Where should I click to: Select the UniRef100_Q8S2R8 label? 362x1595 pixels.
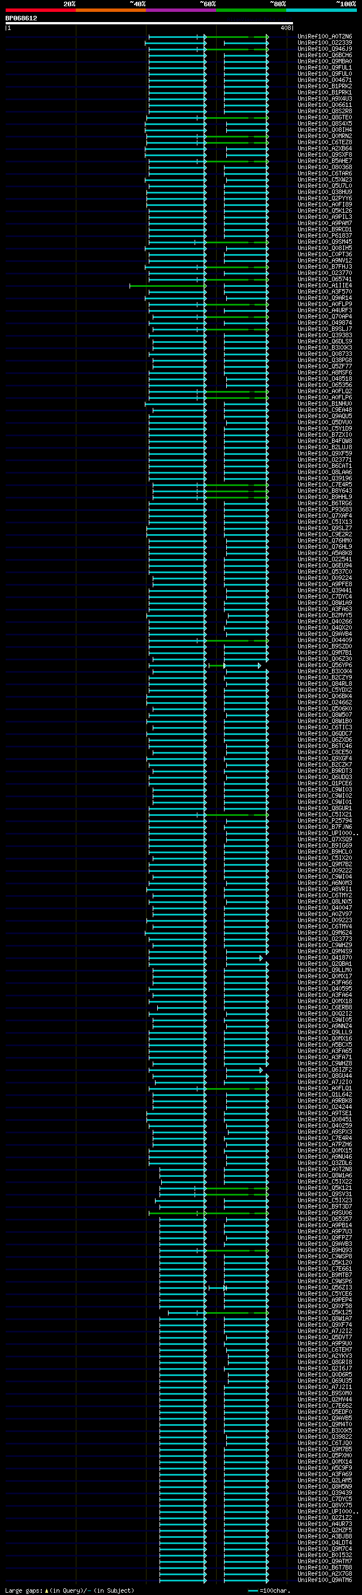(x=325, y=111)
